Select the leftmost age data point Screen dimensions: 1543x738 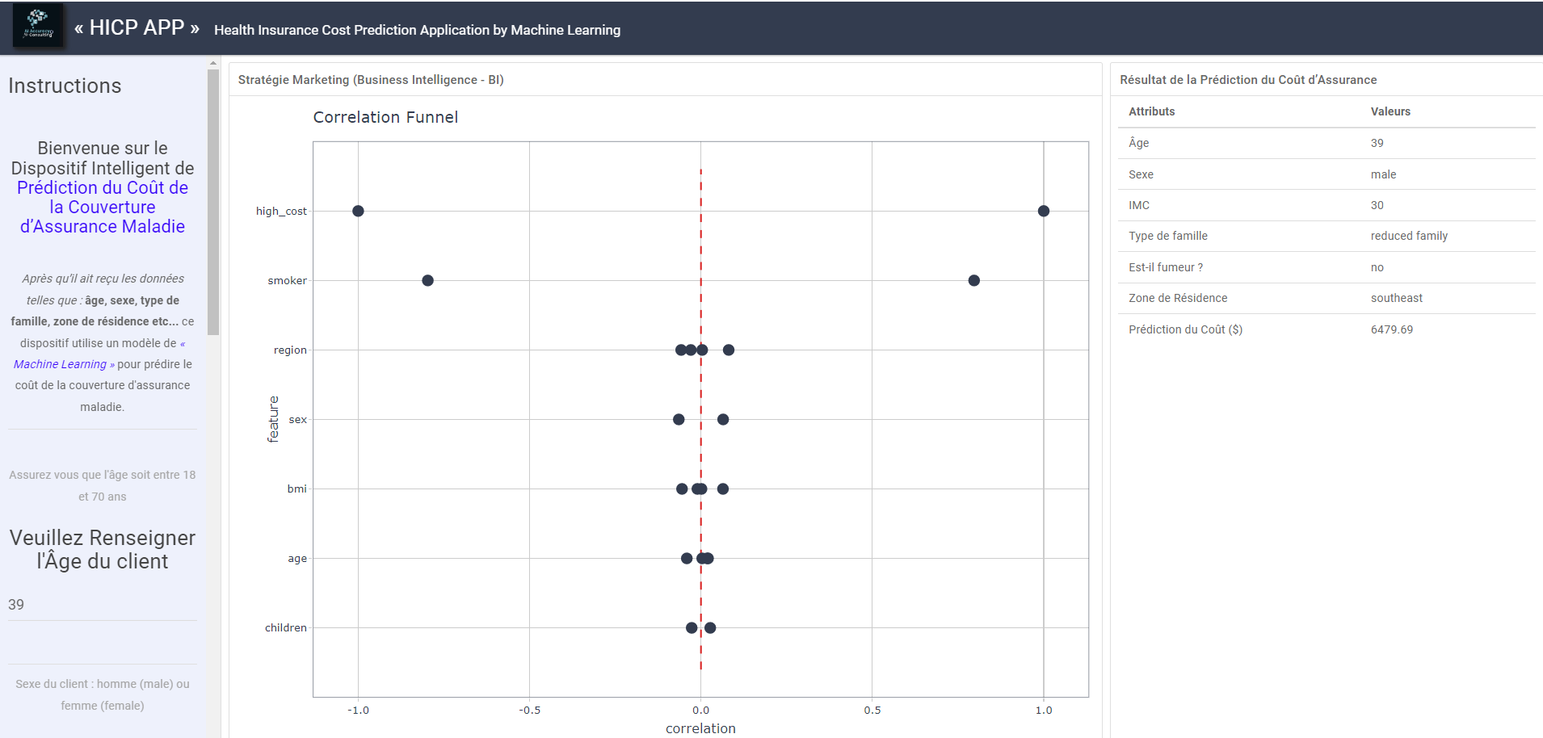click(x=686, y=558)
